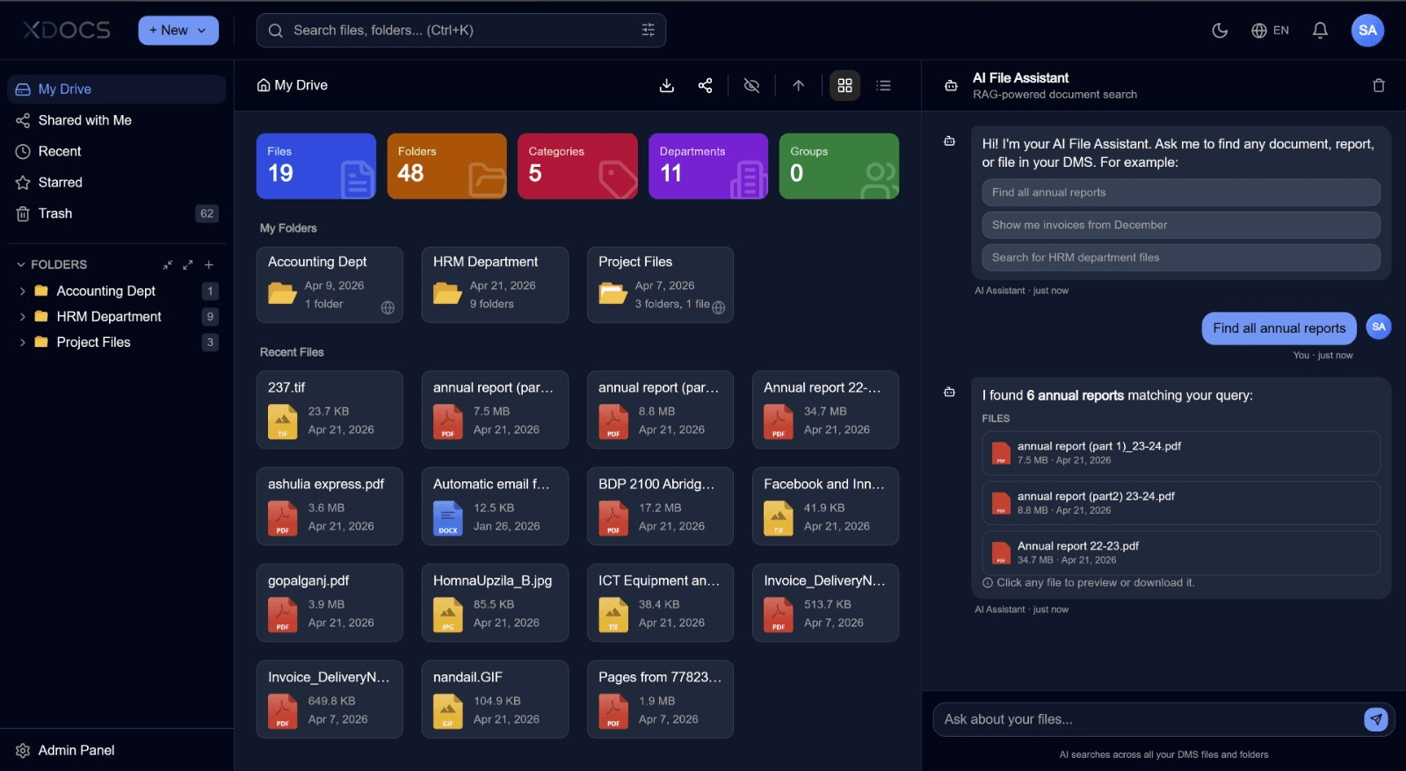The image size is (1406, 771).
Task: Select Accounting Dept in folder tree
Action: point(105,291)
